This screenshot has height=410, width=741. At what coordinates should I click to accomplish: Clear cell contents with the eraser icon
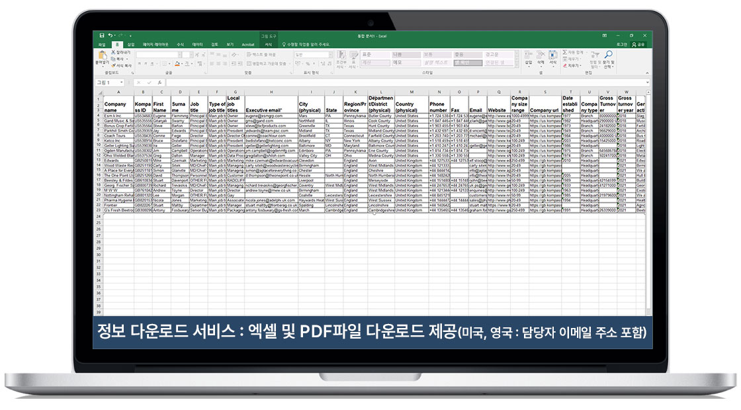(x=564, y=65)
